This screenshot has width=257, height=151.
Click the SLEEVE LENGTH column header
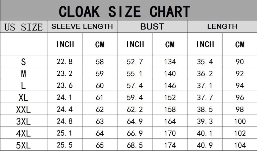point(82,26)
